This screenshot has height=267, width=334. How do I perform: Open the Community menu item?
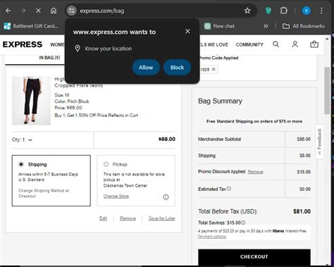pos(249,44)
